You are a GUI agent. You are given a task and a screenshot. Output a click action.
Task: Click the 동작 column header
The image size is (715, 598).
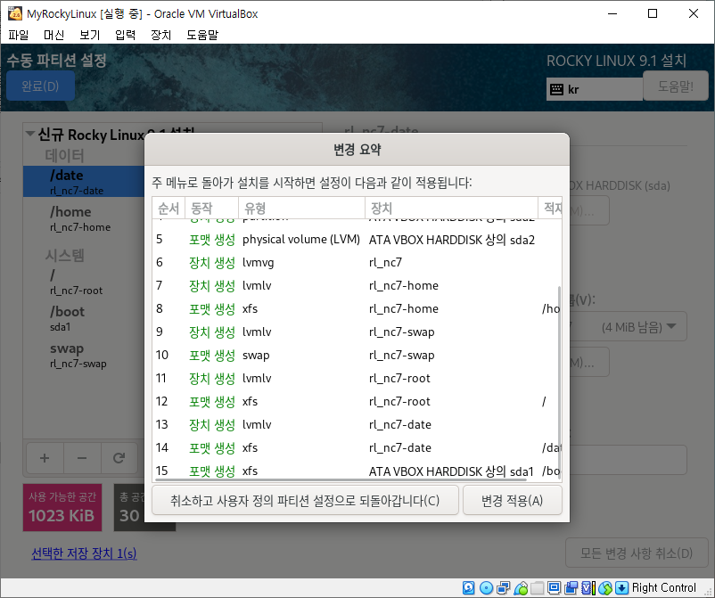tap(211, 209)
